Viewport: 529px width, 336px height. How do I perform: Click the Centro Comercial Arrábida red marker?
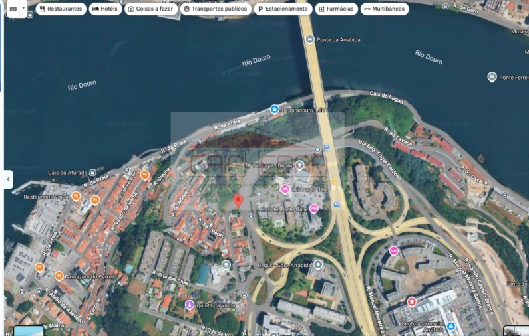point(411,301)
